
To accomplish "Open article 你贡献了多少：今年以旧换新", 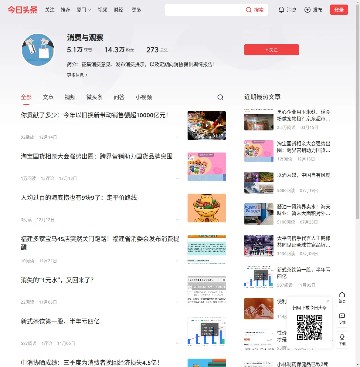I will [94, 115].
